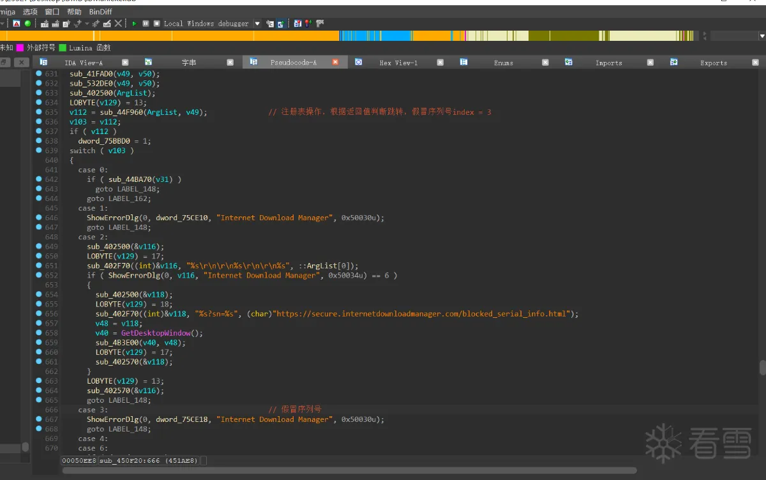Switch to the Hex View-1 tab
This screenshot has width=766, height=480.
tap(398, 63)
